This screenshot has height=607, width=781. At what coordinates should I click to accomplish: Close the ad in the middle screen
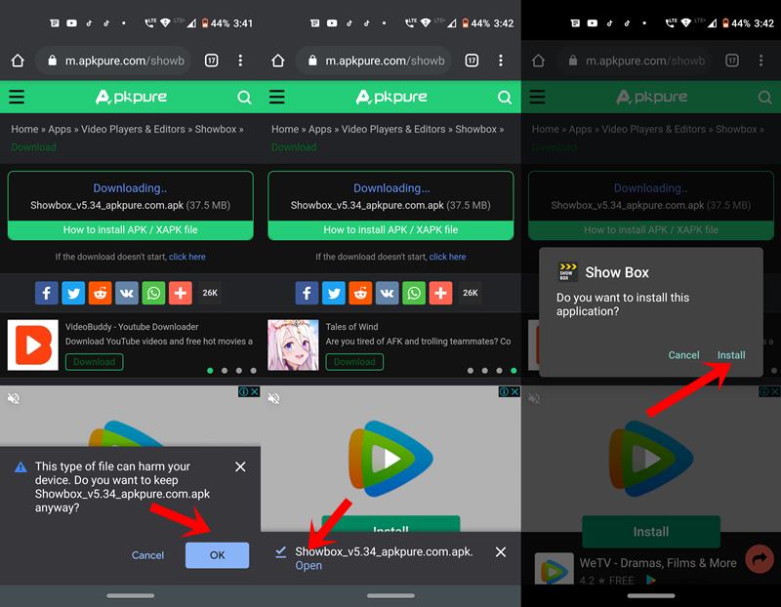[x=515, y=392]
